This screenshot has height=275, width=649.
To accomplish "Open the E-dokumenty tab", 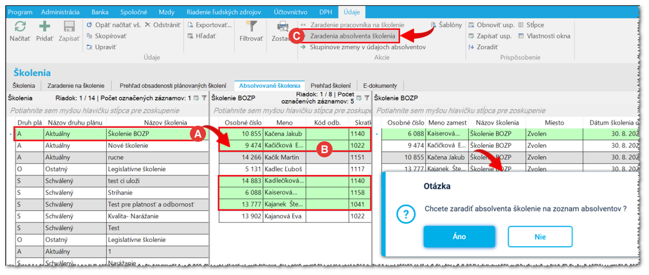I will coord(380,85).
